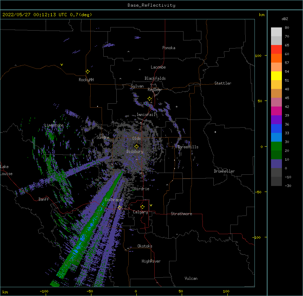Select the gold 48-51 dBZ legend band
The width and height of the screenshot is (303, 296).
pos(276,85)
